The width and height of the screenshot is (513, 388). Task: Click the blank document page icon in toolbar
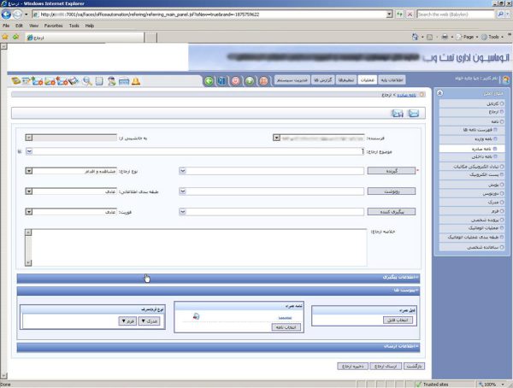coord(99,81)
